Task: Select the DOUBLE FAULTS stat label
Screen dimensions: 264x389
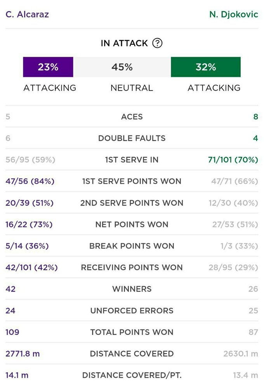Action: [x=132, y=138]
